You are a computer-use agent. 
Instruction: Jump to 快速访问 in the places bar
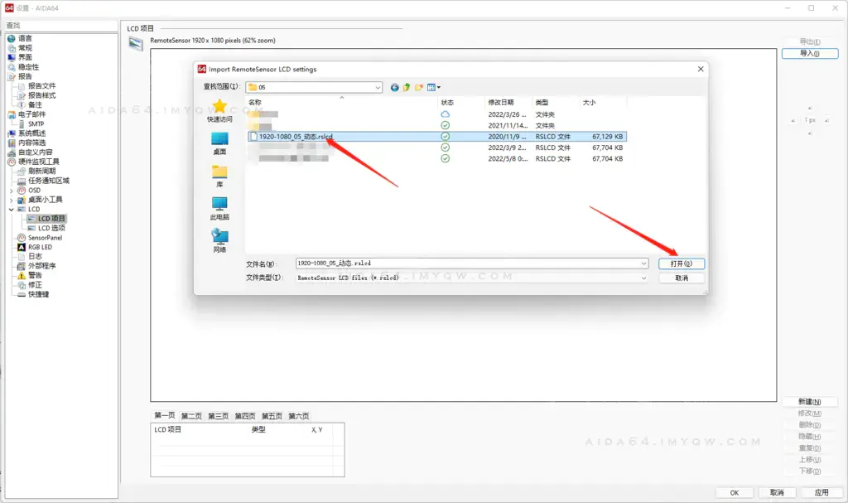pos(219,110)
